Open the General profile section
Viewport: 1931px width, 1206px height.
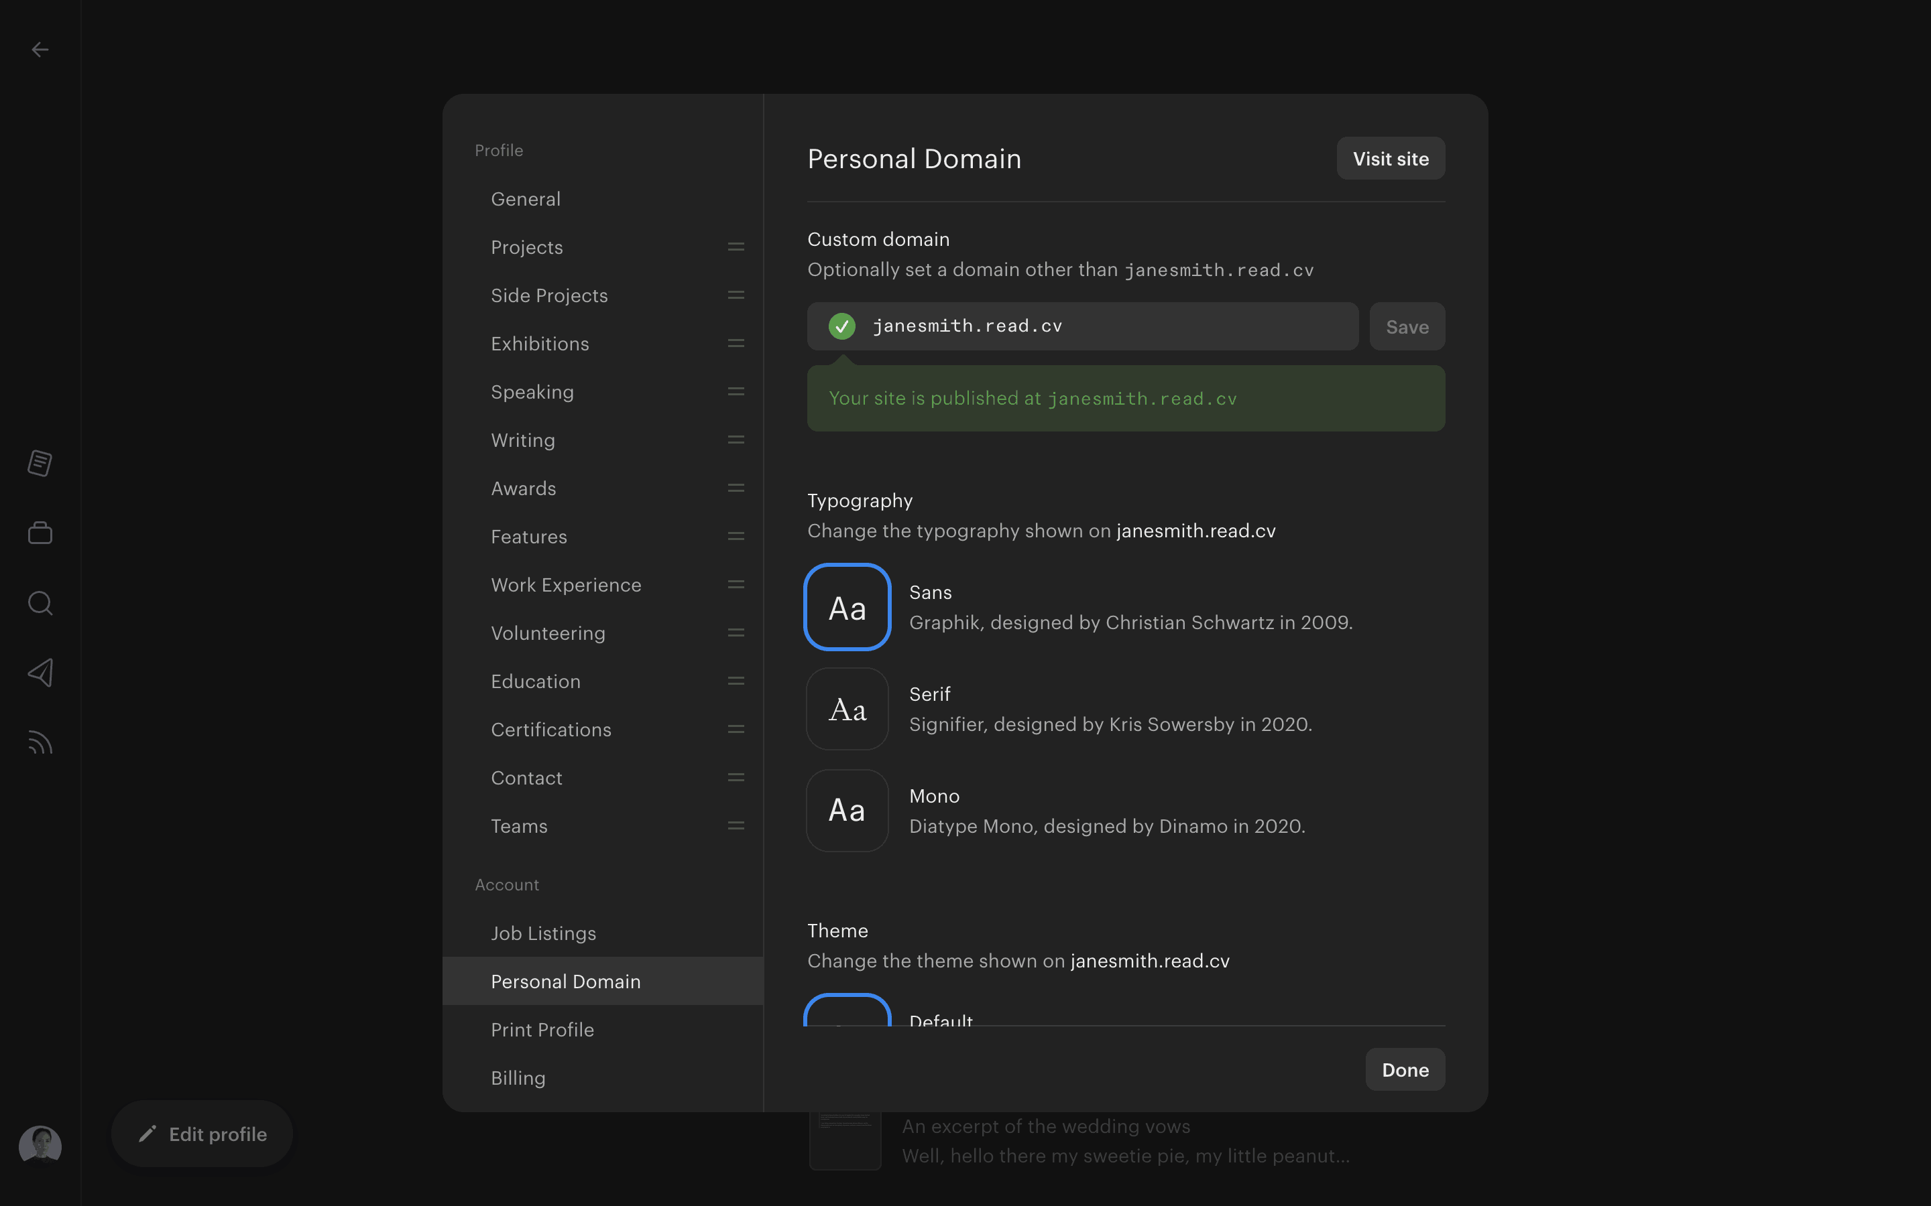tap(525, 198)
